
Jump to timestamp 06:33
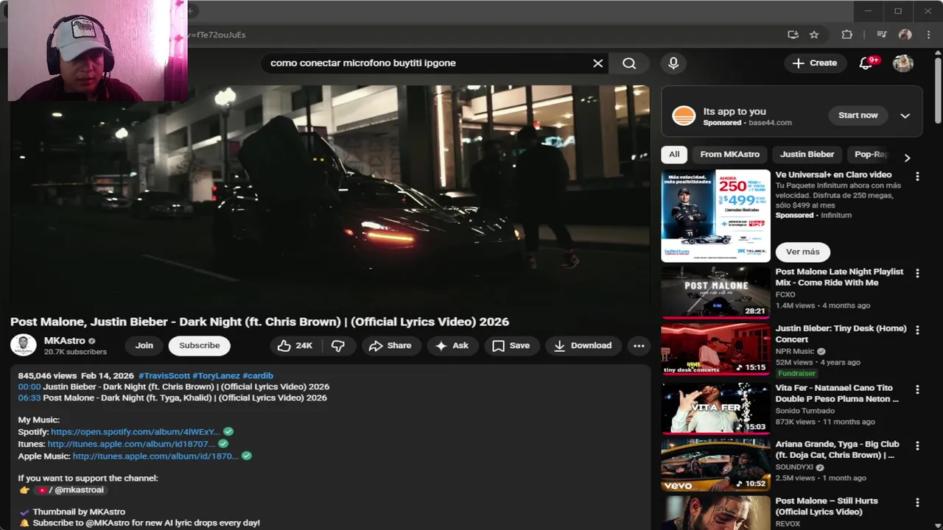[29, 397]
